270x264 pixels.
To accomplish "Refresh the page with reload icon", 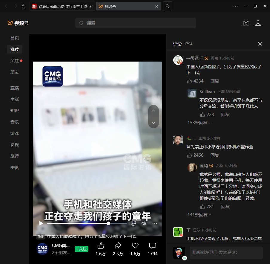I will pyautogui.click(x=24, y=6).
